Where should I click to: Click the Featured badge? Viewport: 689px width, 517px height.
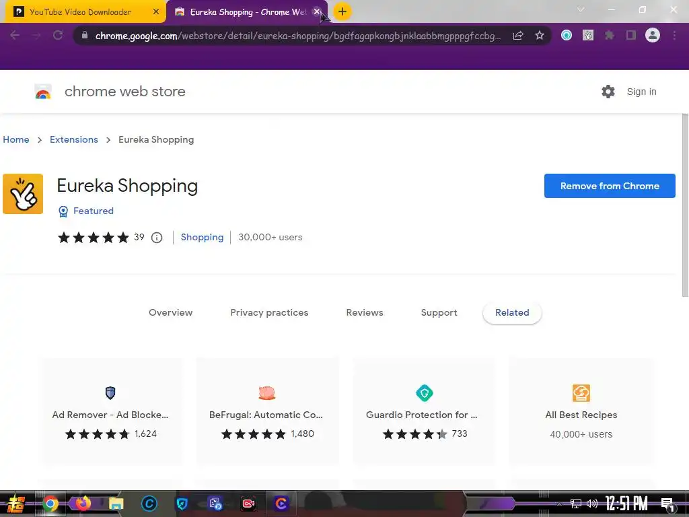(86, 211)
